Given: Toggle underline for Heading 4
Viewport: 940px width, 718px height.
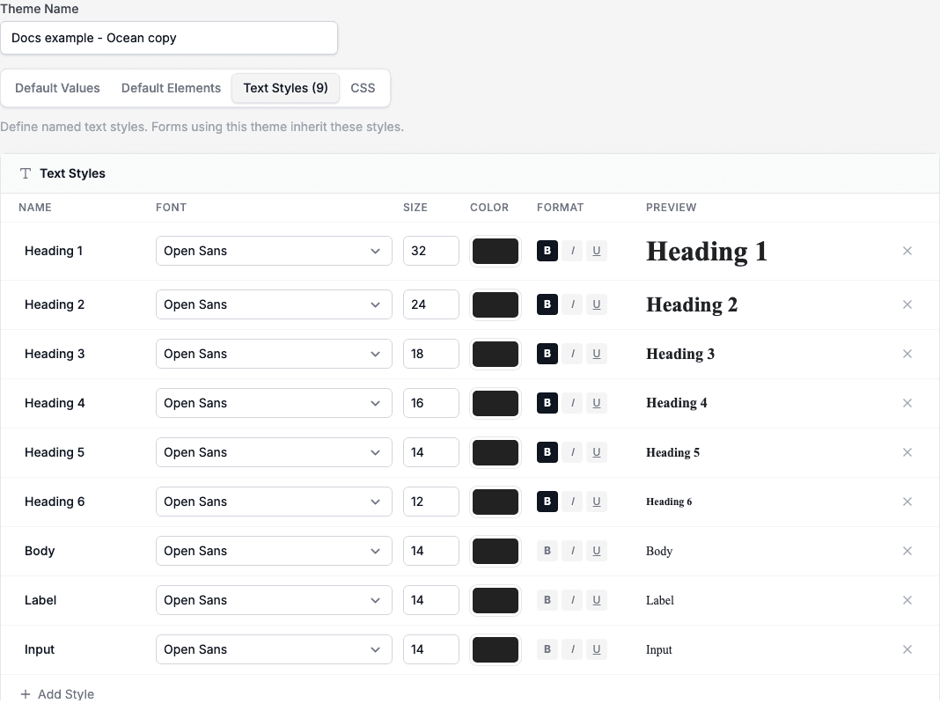Looking at the screenshot, I should tap(597, 403).
